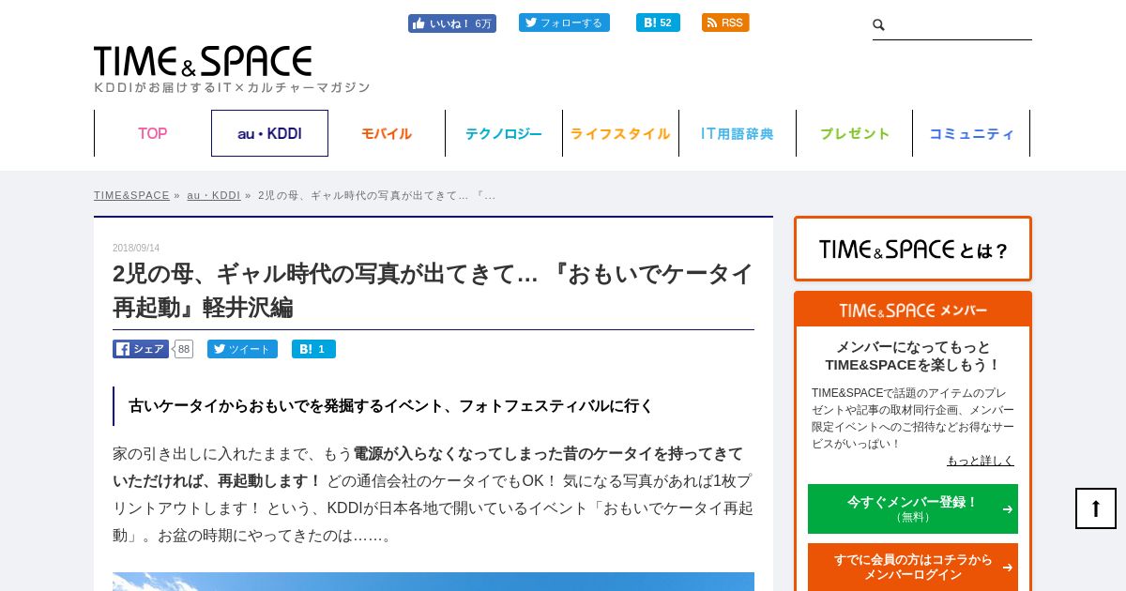
Task: Click the back-to-top arrow button
Action: coord(1096,508)
